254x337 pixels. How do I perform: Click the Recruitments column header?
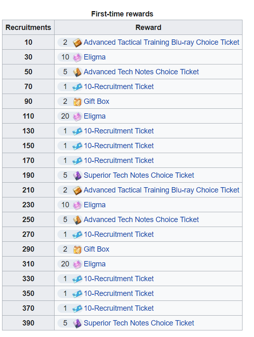point(28,28)
